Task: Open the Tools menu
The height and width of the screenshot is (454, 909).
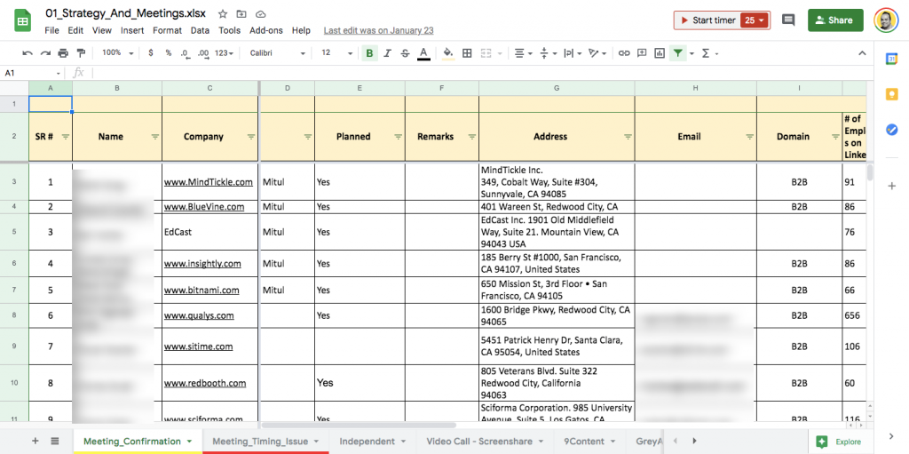Action: pos(230,31)
